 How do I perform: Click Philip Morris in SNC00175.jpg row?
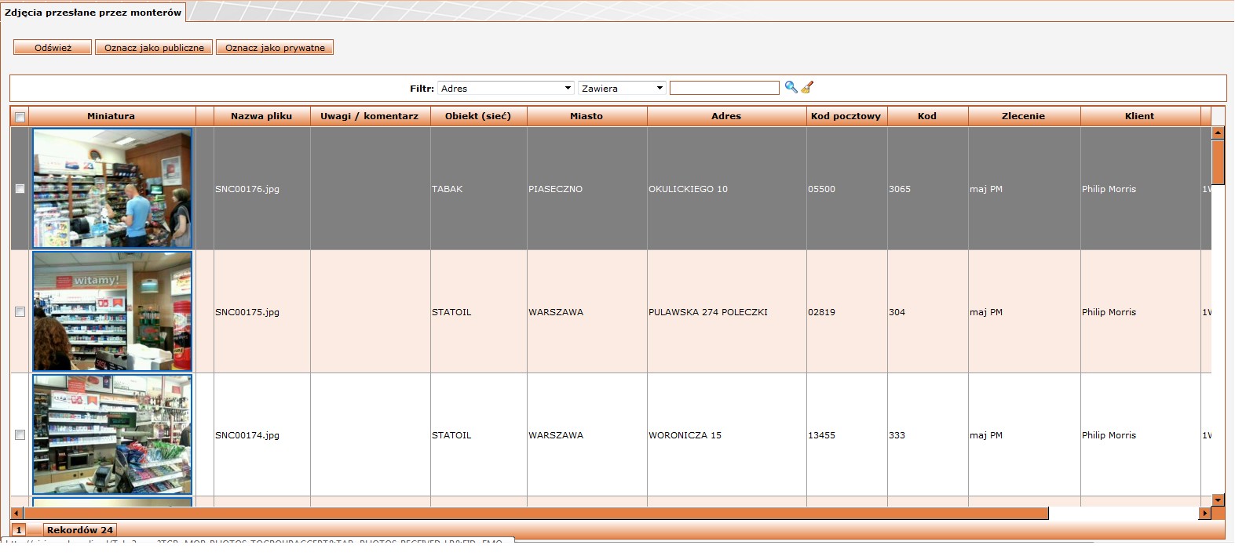(1109, 312)
